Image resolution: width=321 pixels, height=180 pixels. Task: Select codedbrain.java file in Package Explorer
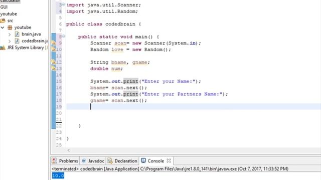(35, 41)
